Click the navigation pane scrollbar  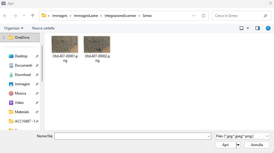click(x=42, y=63)
